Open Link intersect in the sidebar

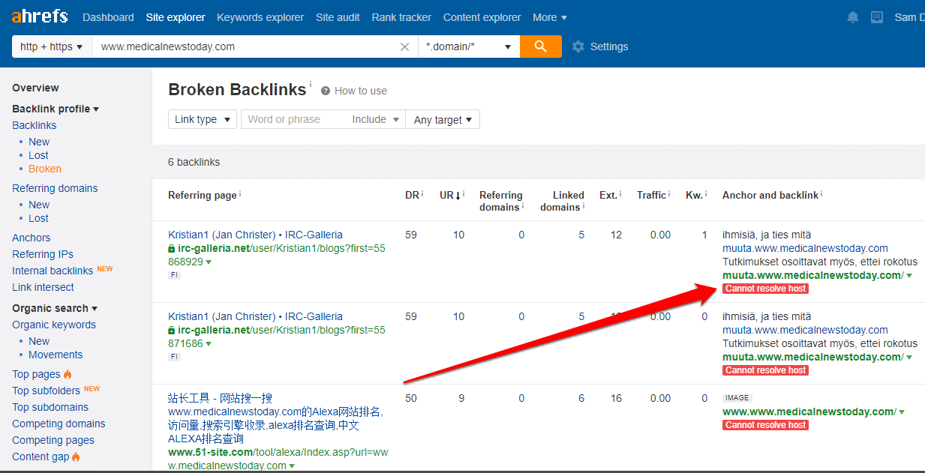click(x=43, y=287)
